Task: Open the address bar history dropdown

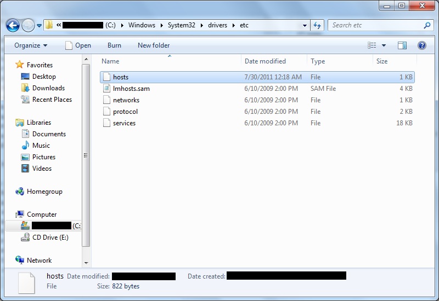Action: click(305, 25)
